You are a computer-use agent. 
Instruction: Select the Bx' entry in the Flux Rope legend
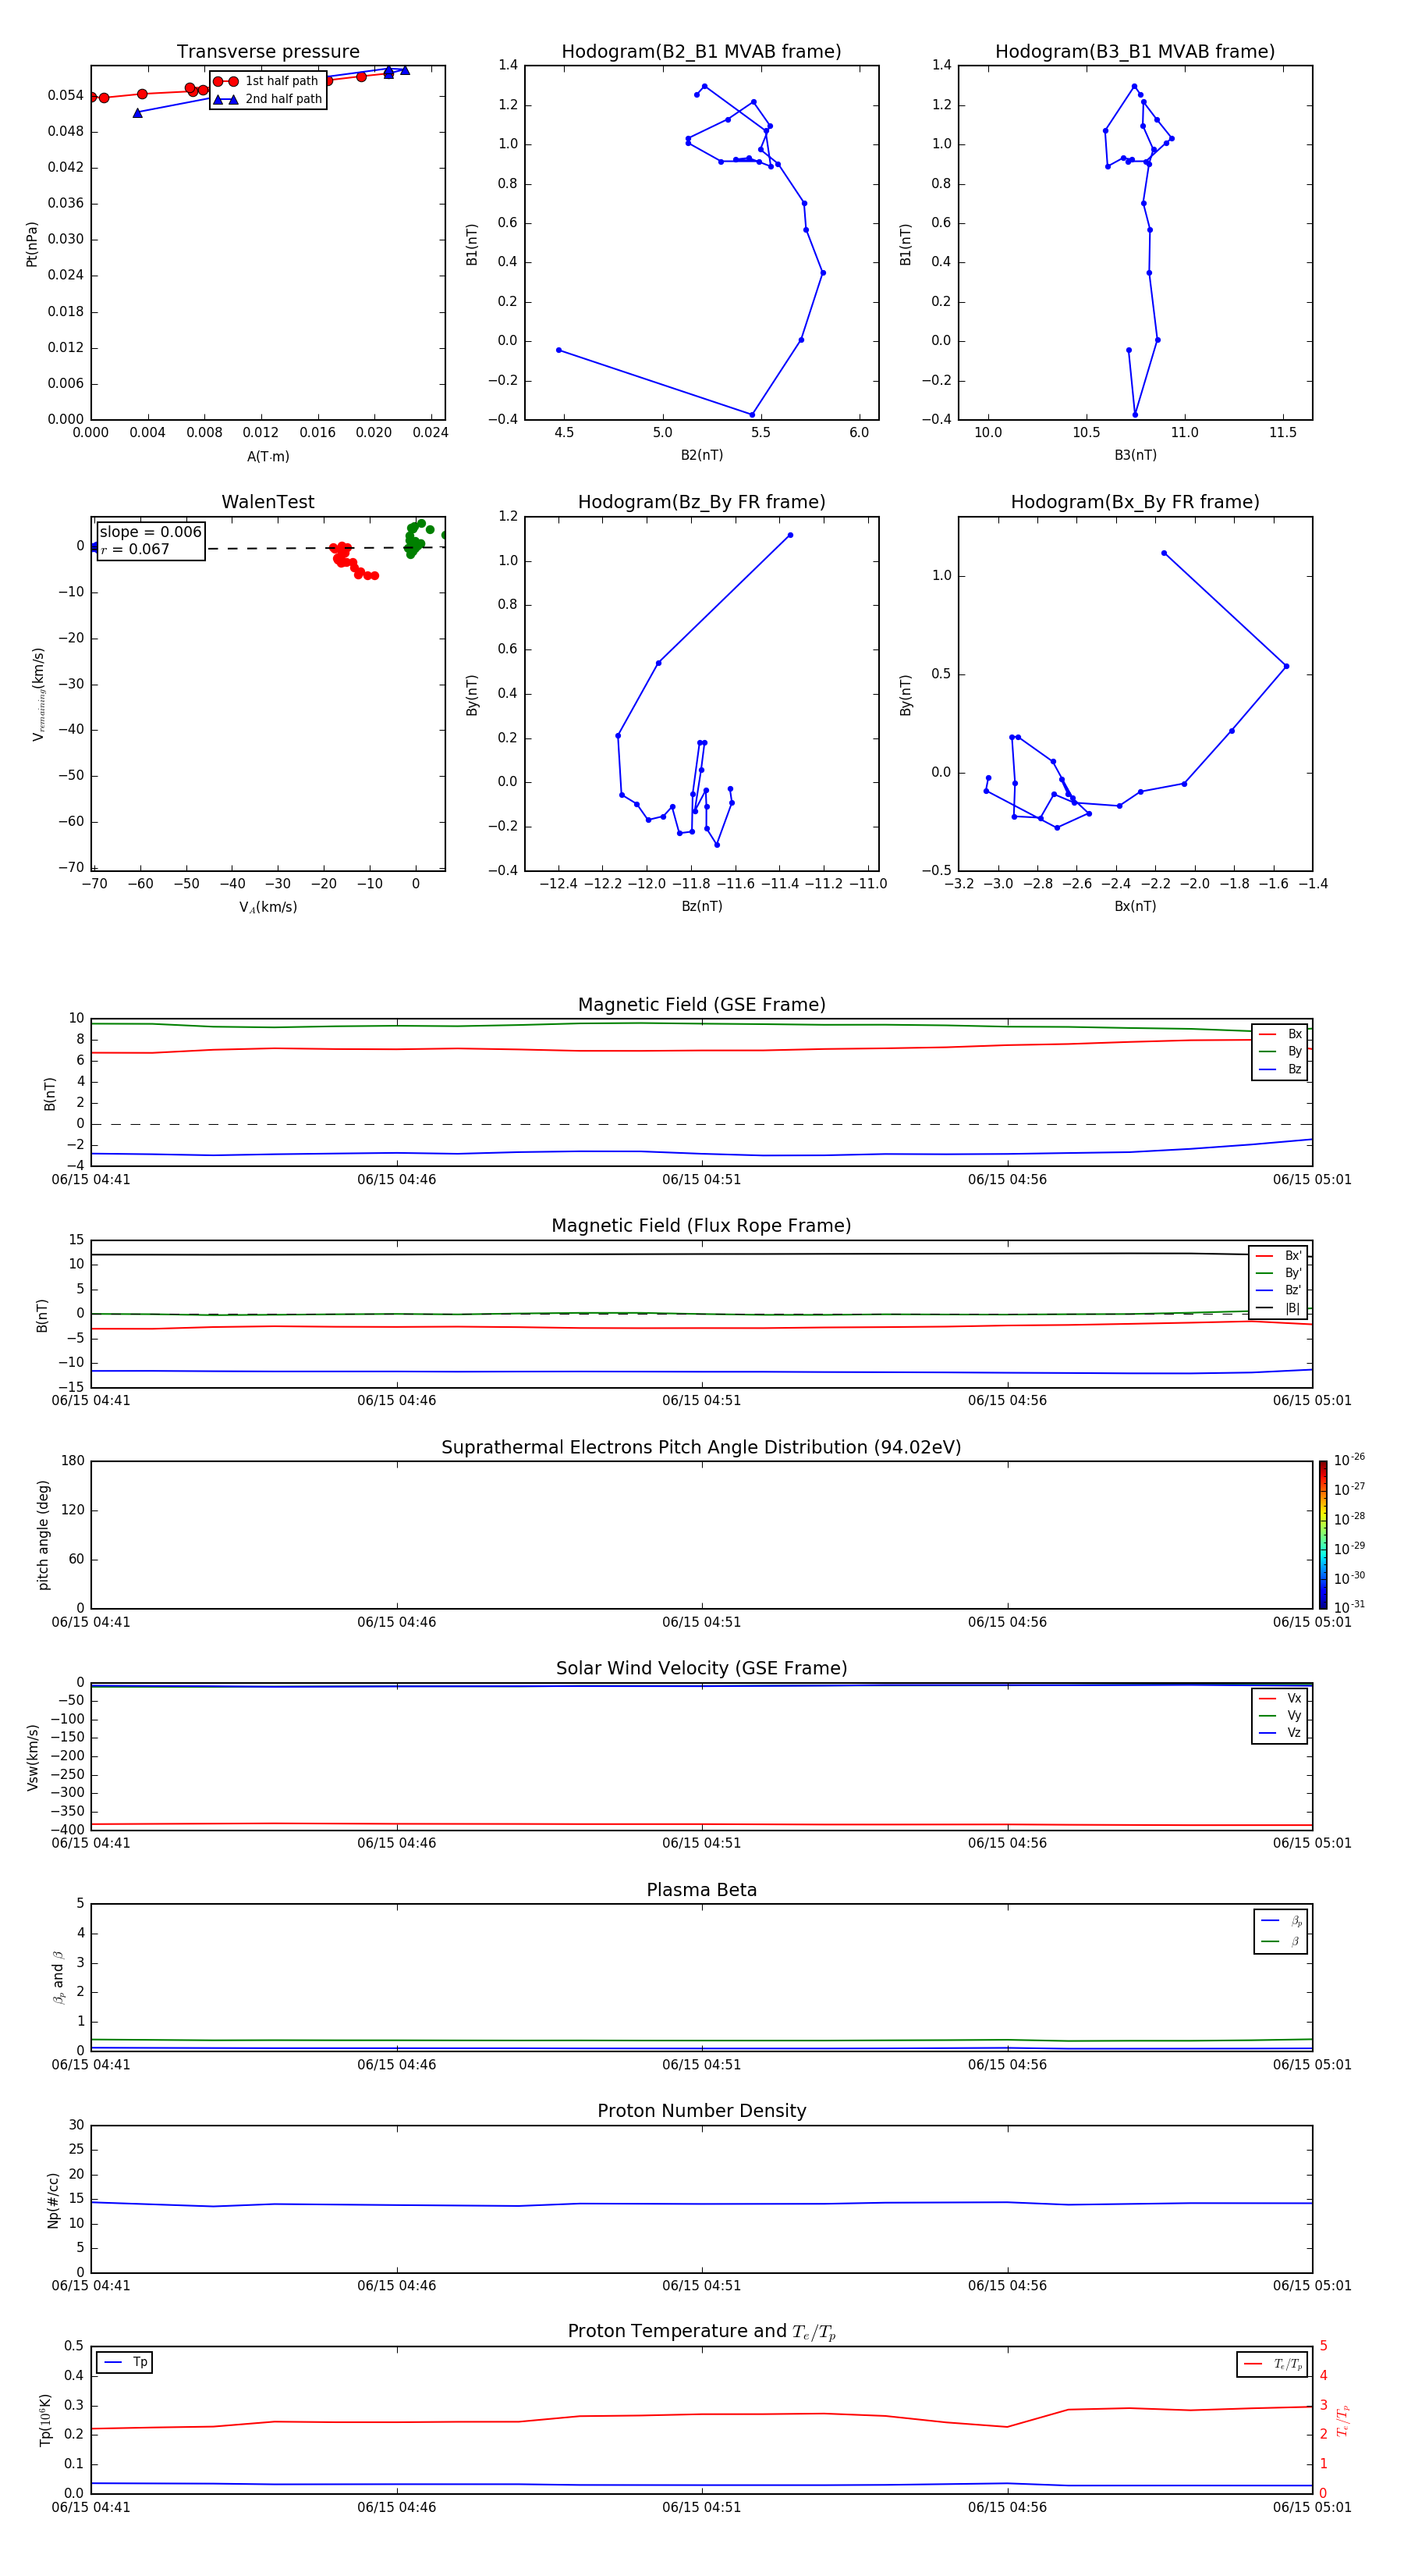(x=1278, y=1256)
